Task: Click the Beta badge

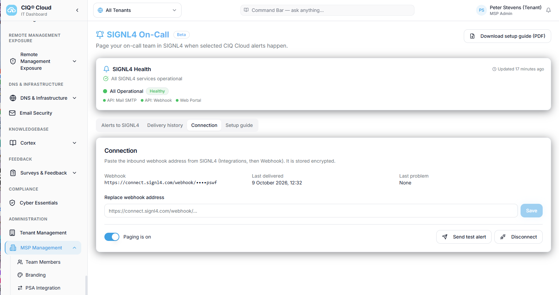Action: point(182,35)
